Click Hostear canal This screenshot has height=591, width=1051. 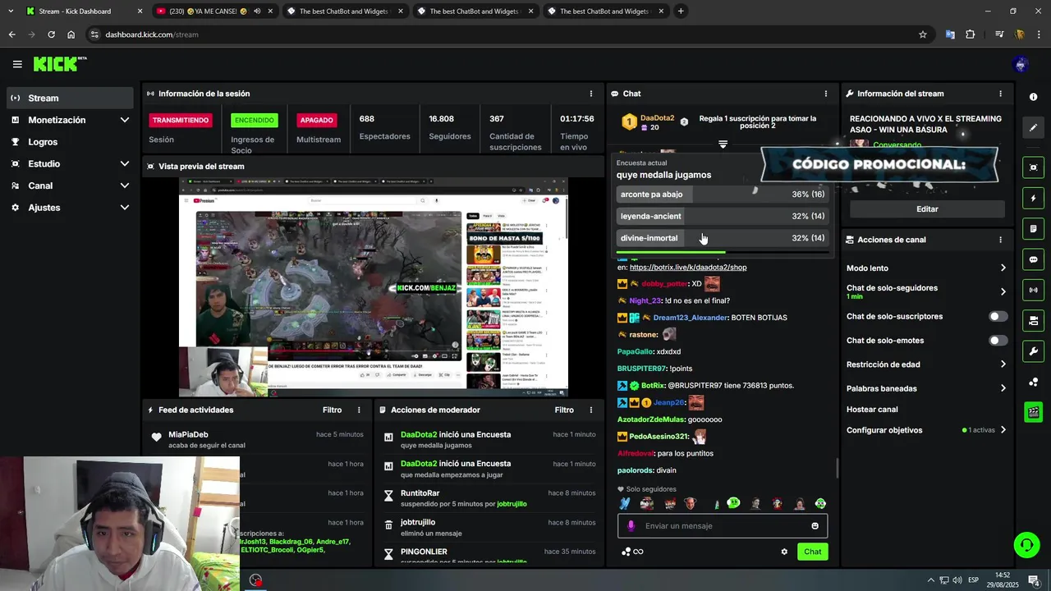pos(872,410)
